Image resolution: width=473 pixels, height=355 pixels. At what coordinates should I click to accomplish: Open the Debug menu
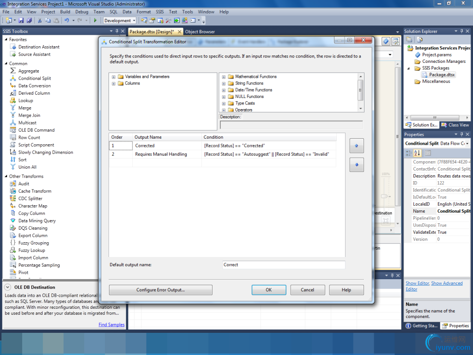82,12
